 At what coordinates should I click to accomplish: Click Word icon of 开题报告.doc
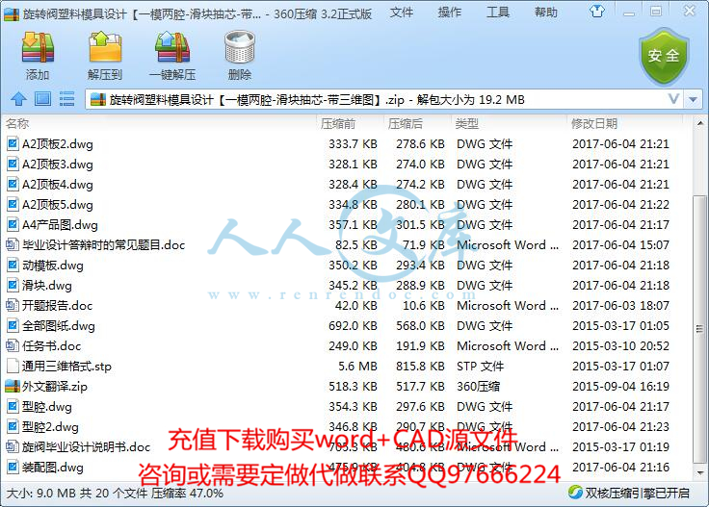12,305
